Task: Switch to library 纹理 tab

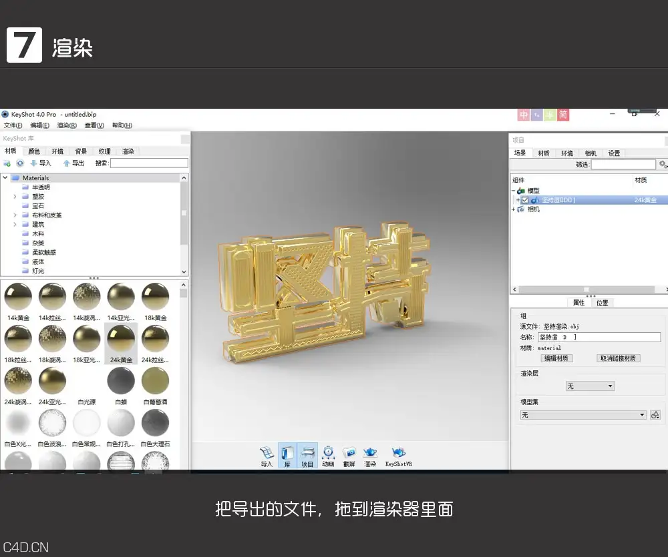Action: (x=104, y=151)
